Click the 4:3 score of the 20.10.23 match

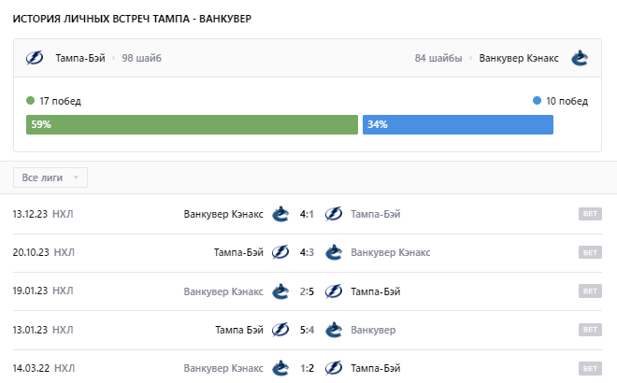pyautogui.click(x=307, y=252)
